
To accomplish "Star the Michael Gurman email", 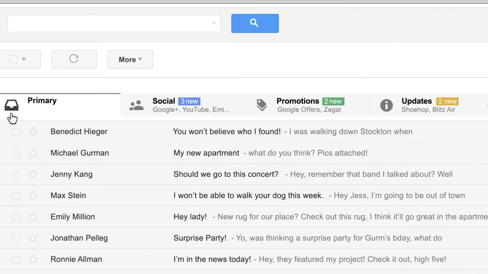I will click(33, 153).
